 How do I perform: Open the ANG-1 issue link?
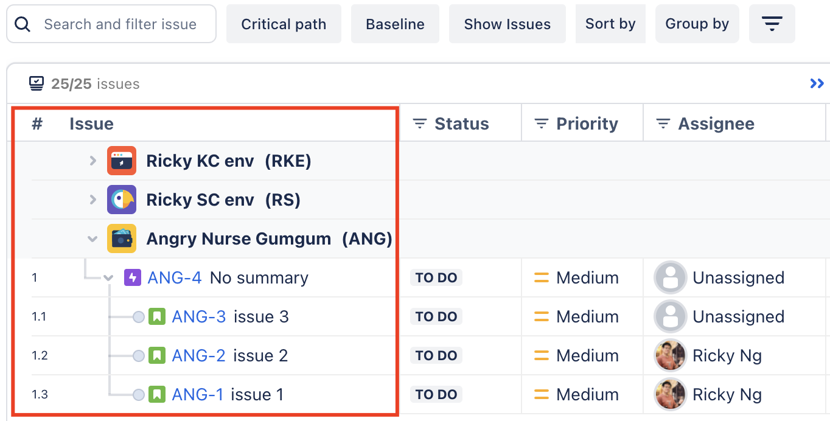(x=198, y=395)
